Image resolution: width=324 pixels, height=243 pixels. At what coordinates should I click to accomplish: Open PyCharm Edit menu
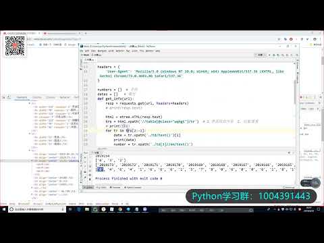[87, 51]
